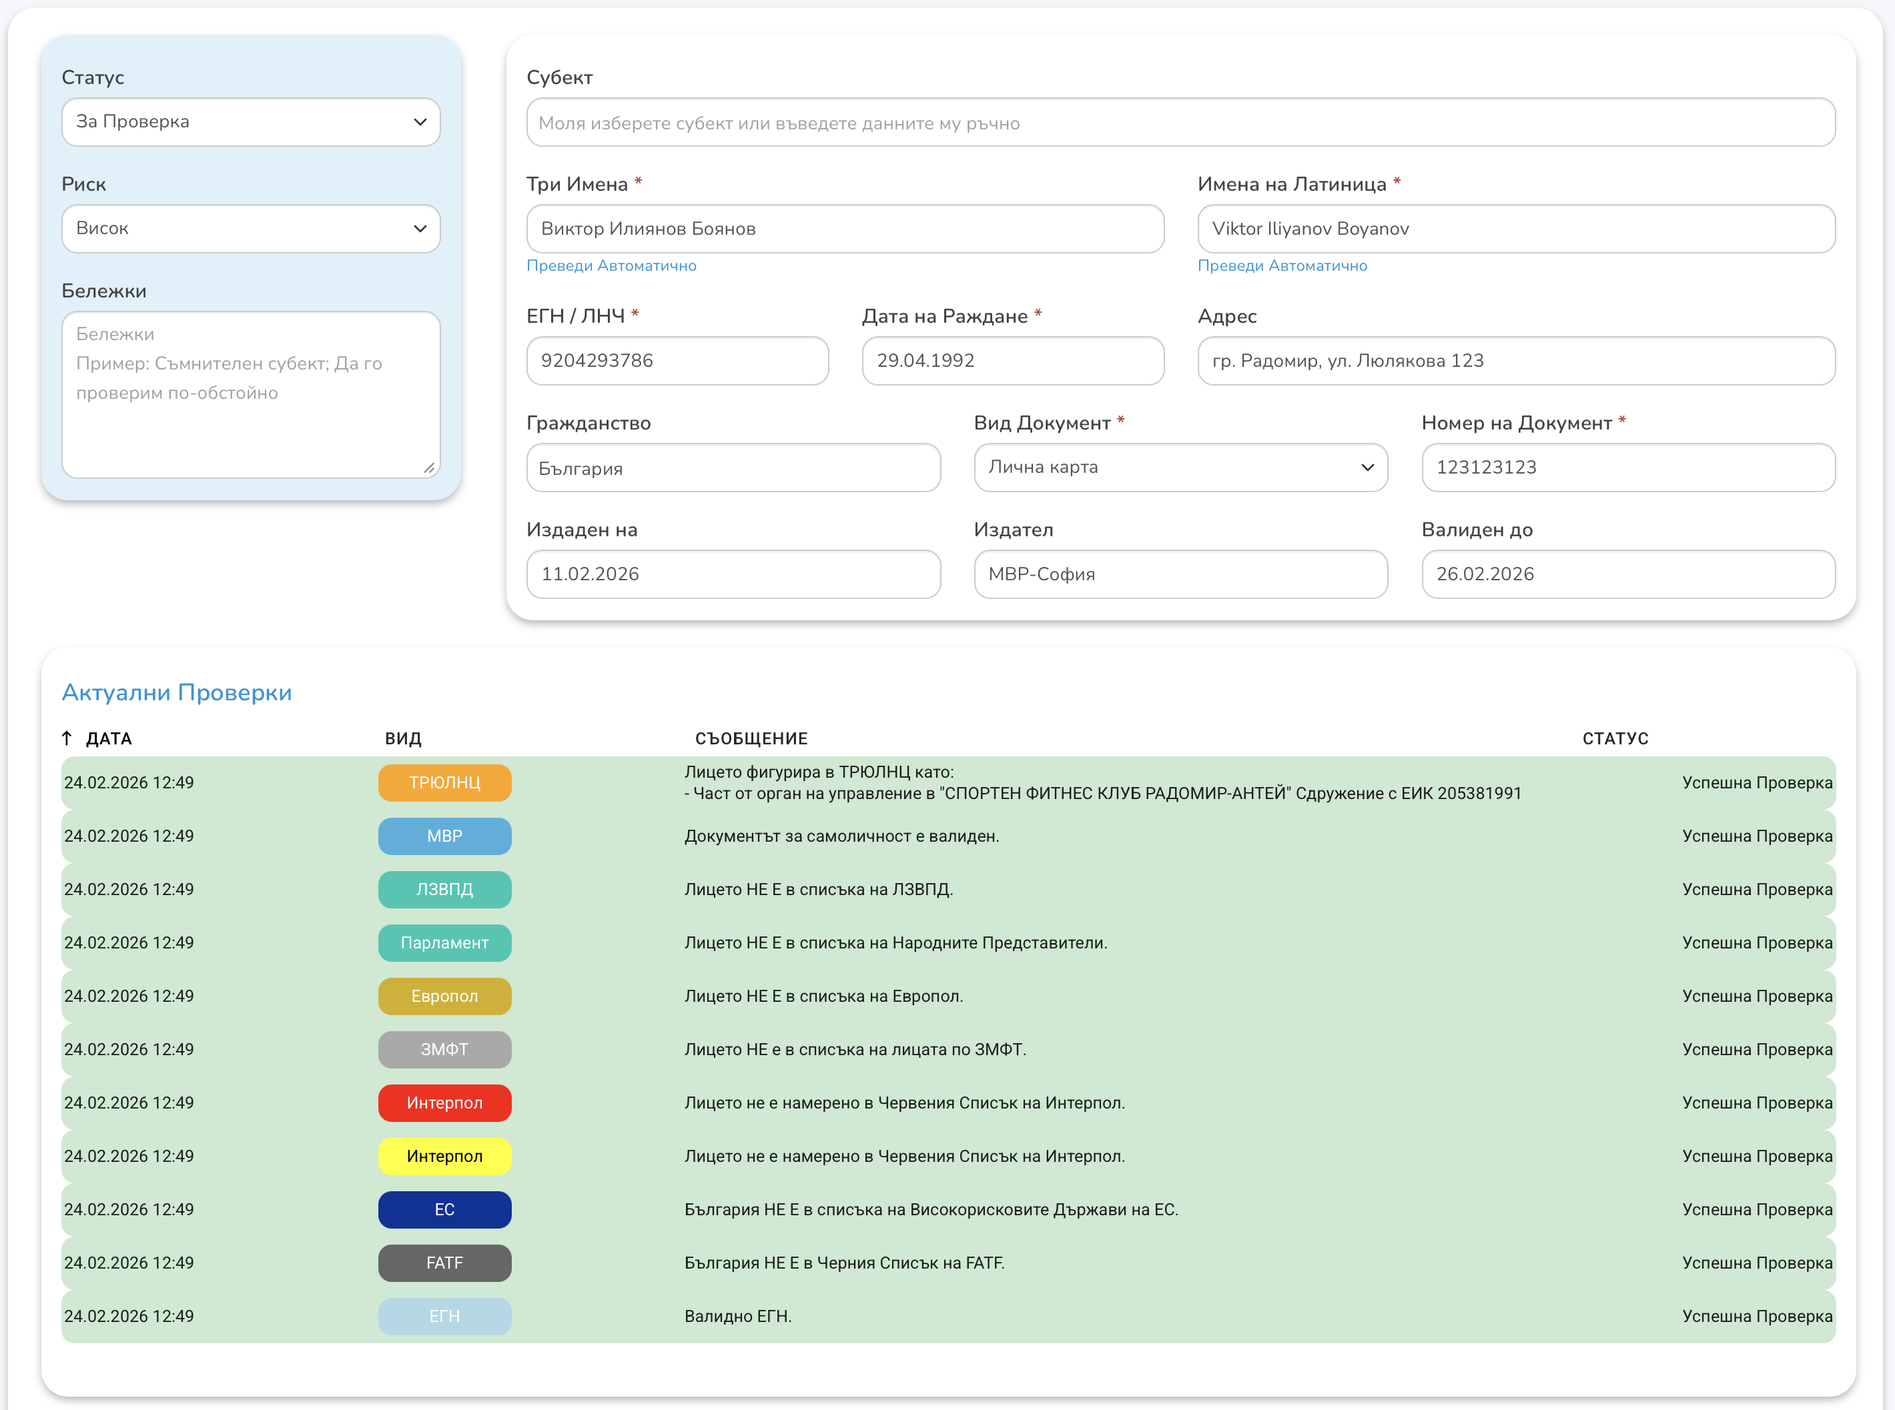This screenshot has height=1410, width=1895.
Task: Click the blue МВР badge
Action: [444, 836]
